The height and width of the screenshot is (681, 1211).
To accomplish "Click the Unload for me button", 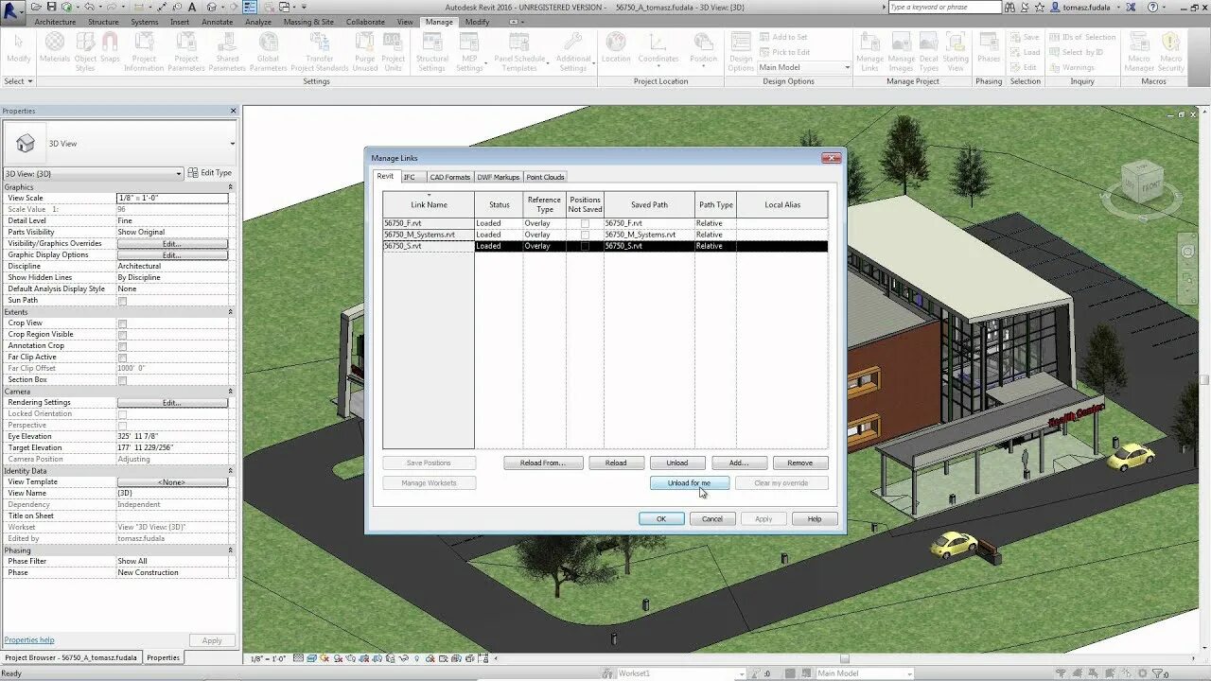I will (690, 483).
